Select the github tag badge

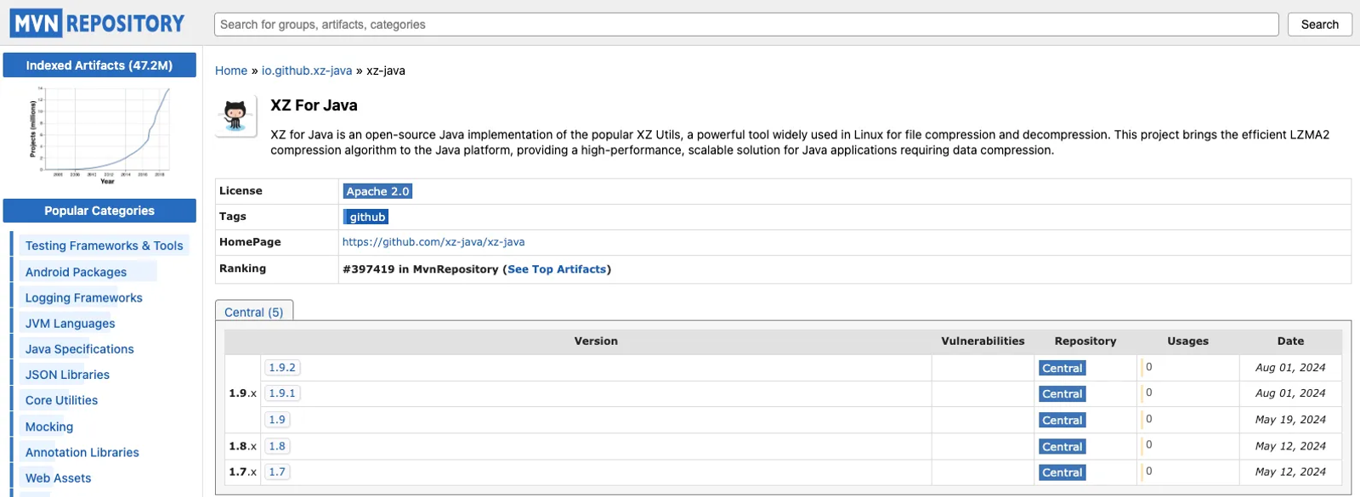(x=366, y=217)
